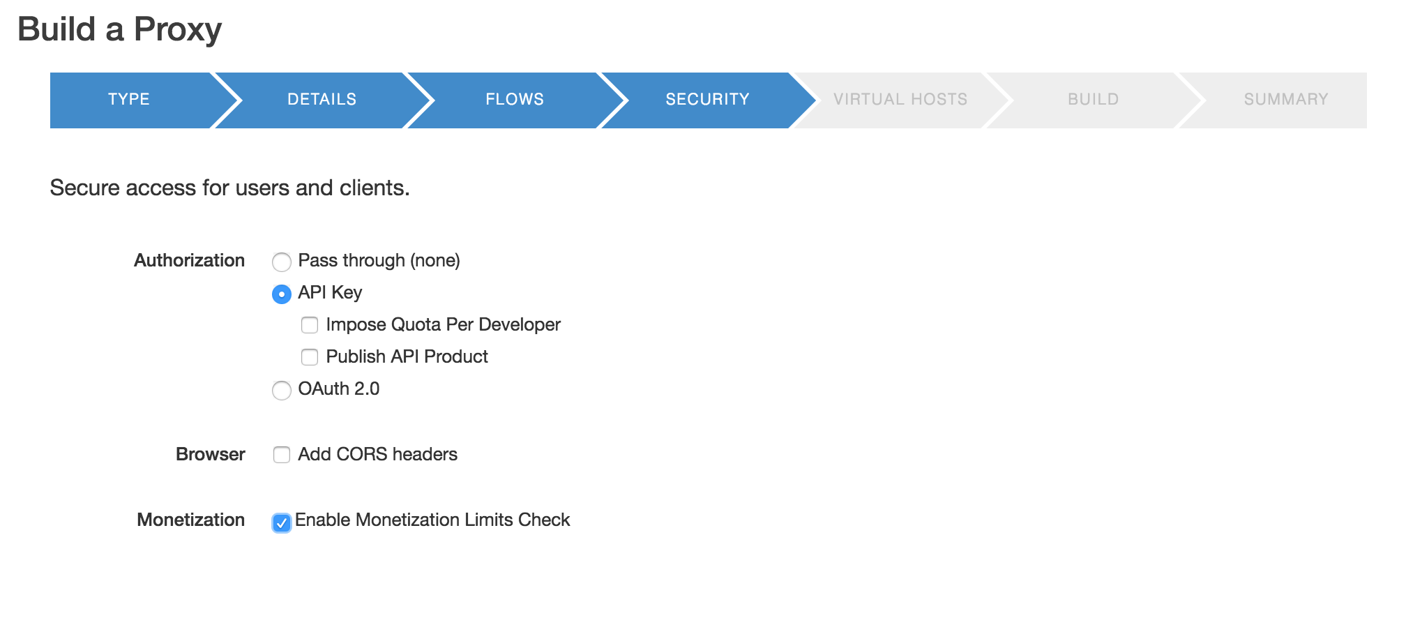
Task: View the SUMMARY step
Action: (x=1285, y=99)
